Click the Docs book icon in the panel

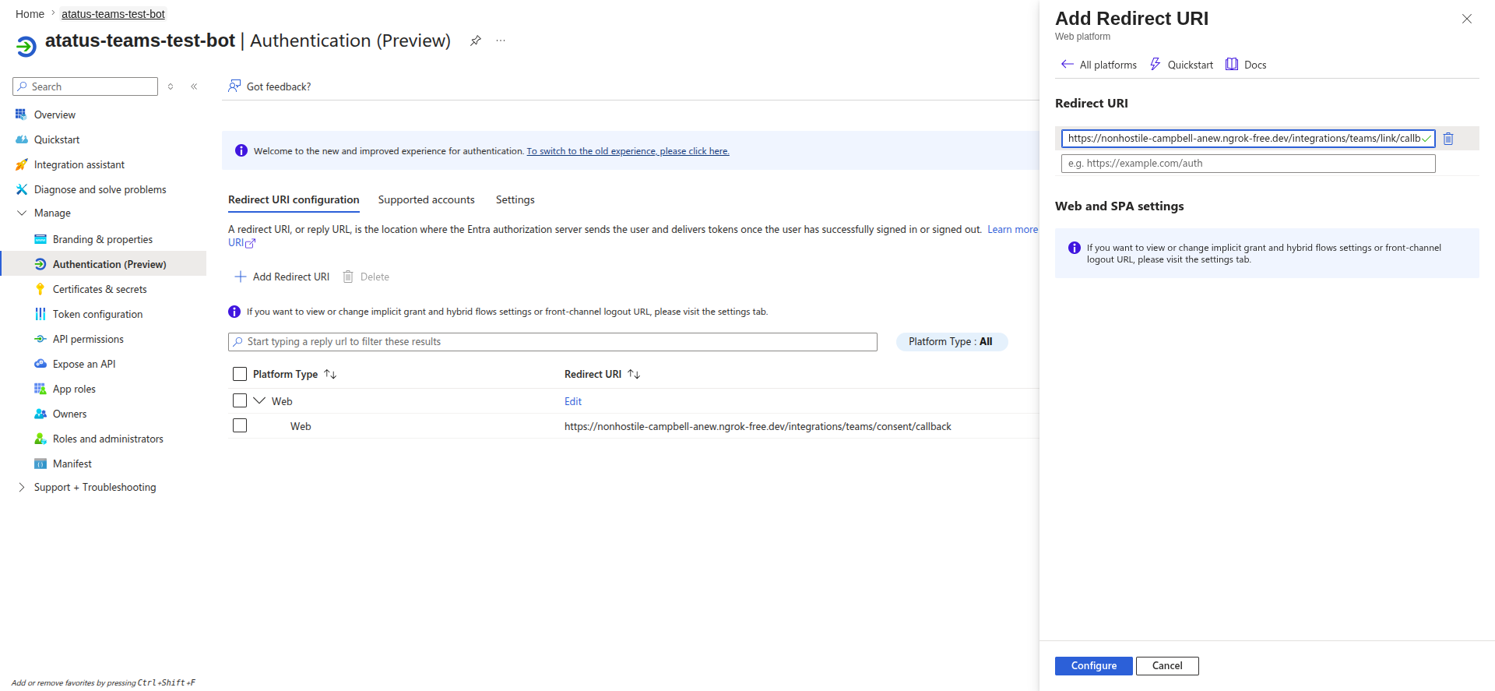tap(1232, 64)
